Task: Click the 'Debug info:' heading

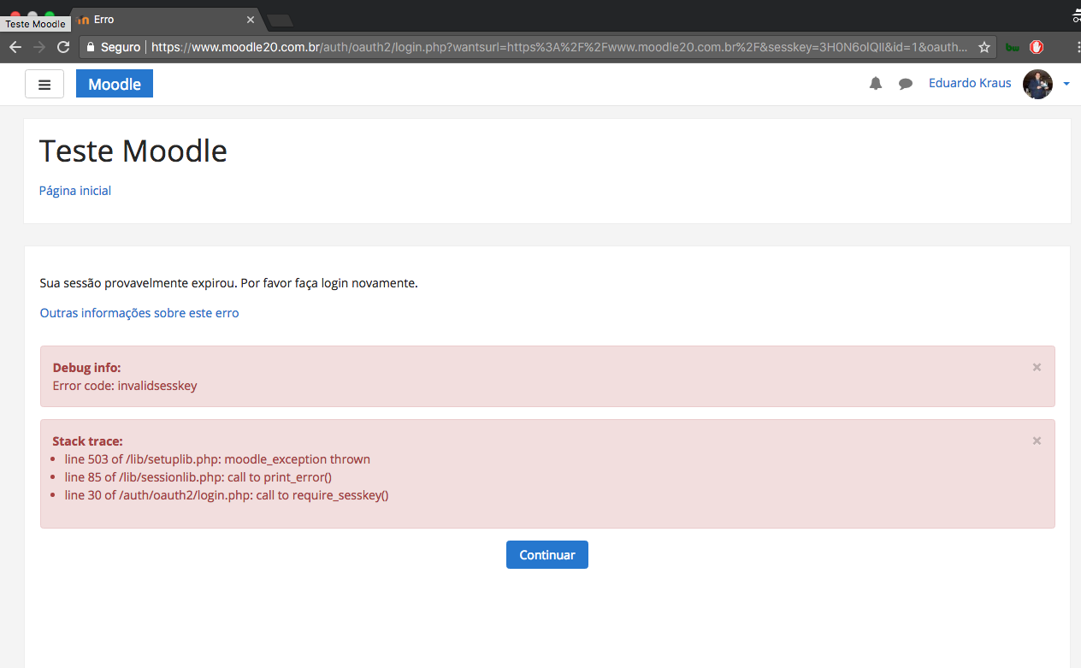Action: click(86, 368)
